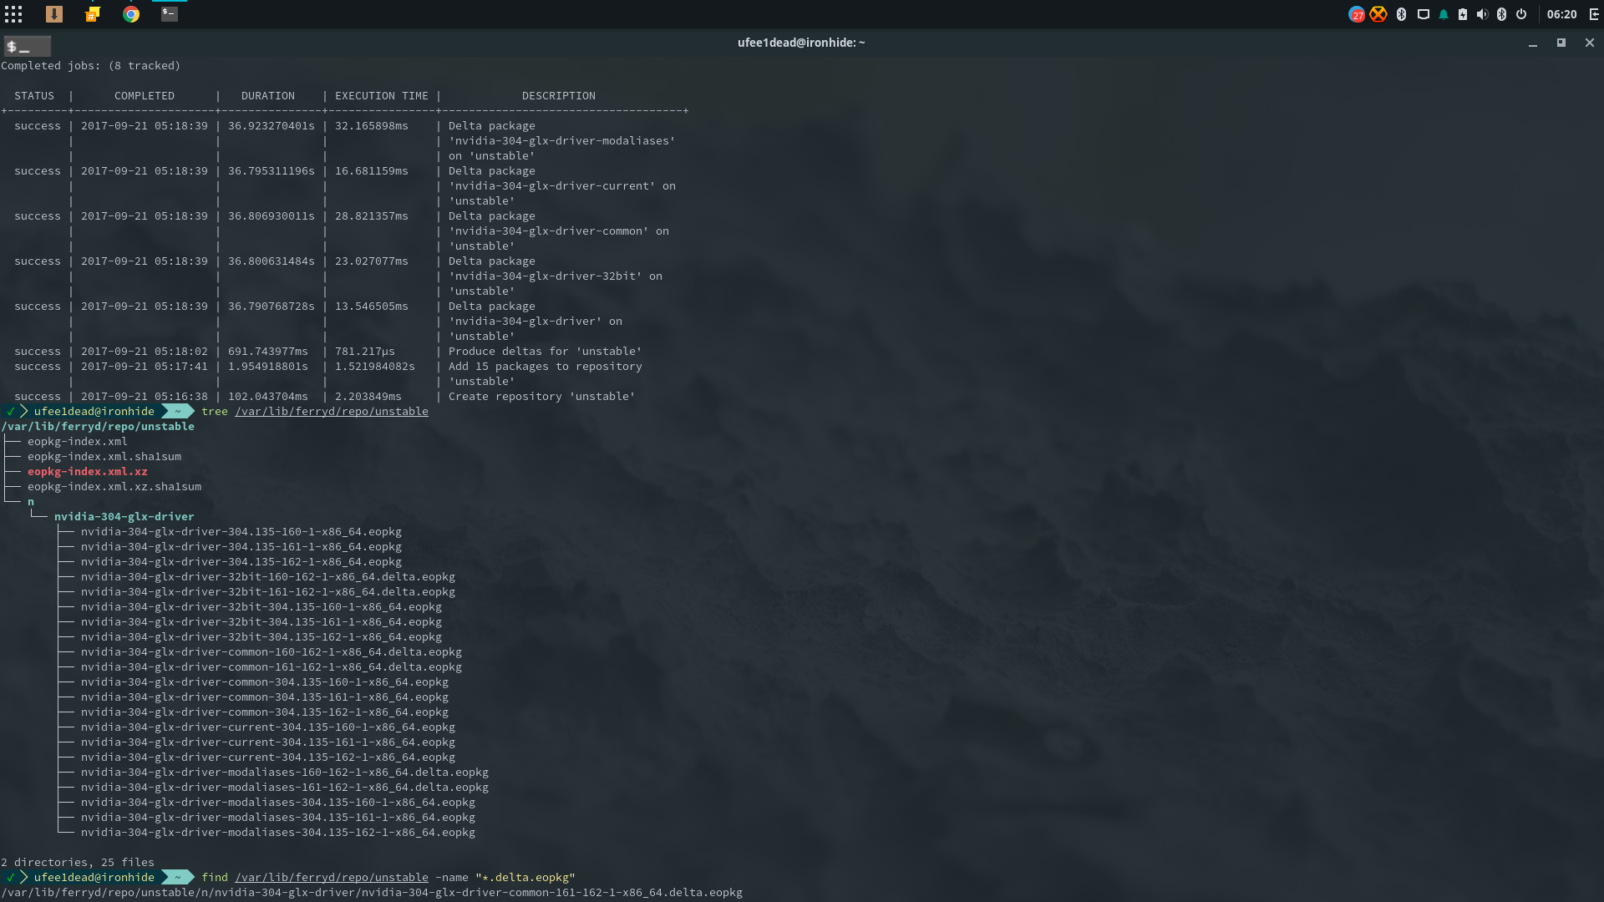The image size is (1604, 902).
Task: Click timestamp 2017-09-21 05:18:02
Action: 145,352
